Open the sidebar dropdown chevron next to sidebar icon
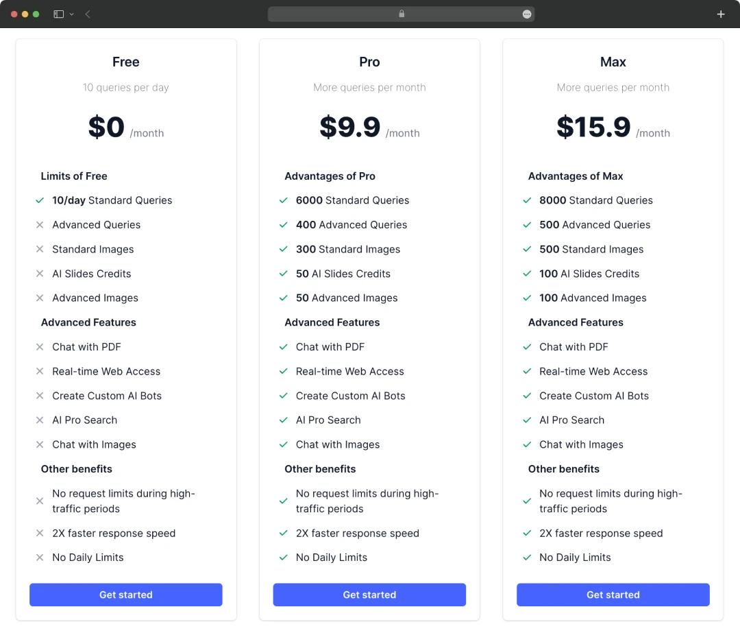This screenshot has height=633, width=740. click(x=72, y=14)
